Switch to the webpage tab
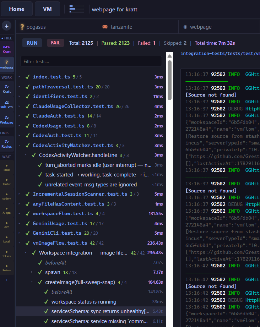Image resolution: width=260 pixels, height=327 pixels. pyautogui.click(x=219, y=27)
